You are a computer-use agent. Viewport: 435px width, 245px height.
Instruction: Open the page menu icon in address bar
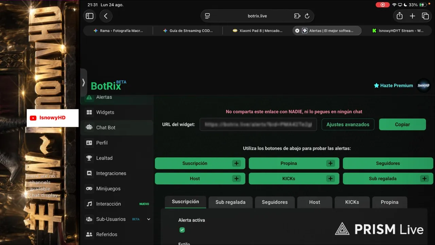click(x=207, y=16)
